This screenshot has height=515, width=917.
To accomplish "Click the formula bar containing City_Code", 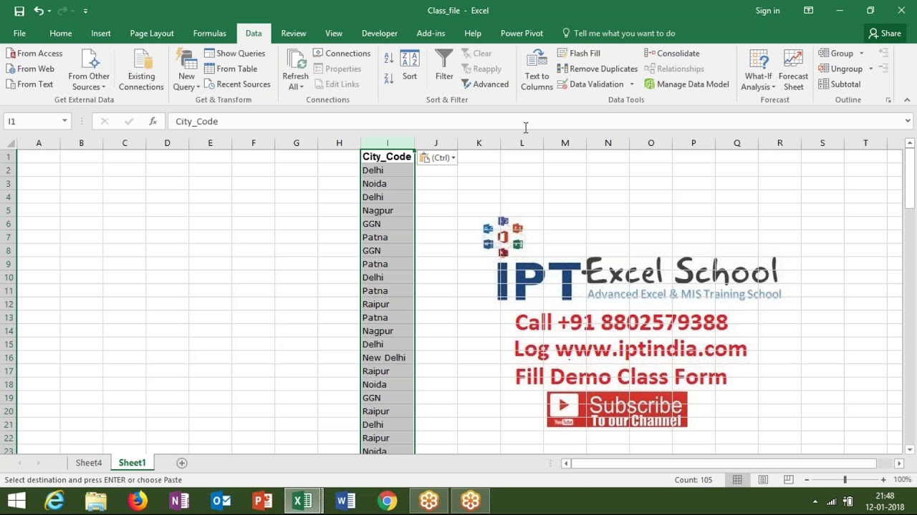I will pos(534,121).
